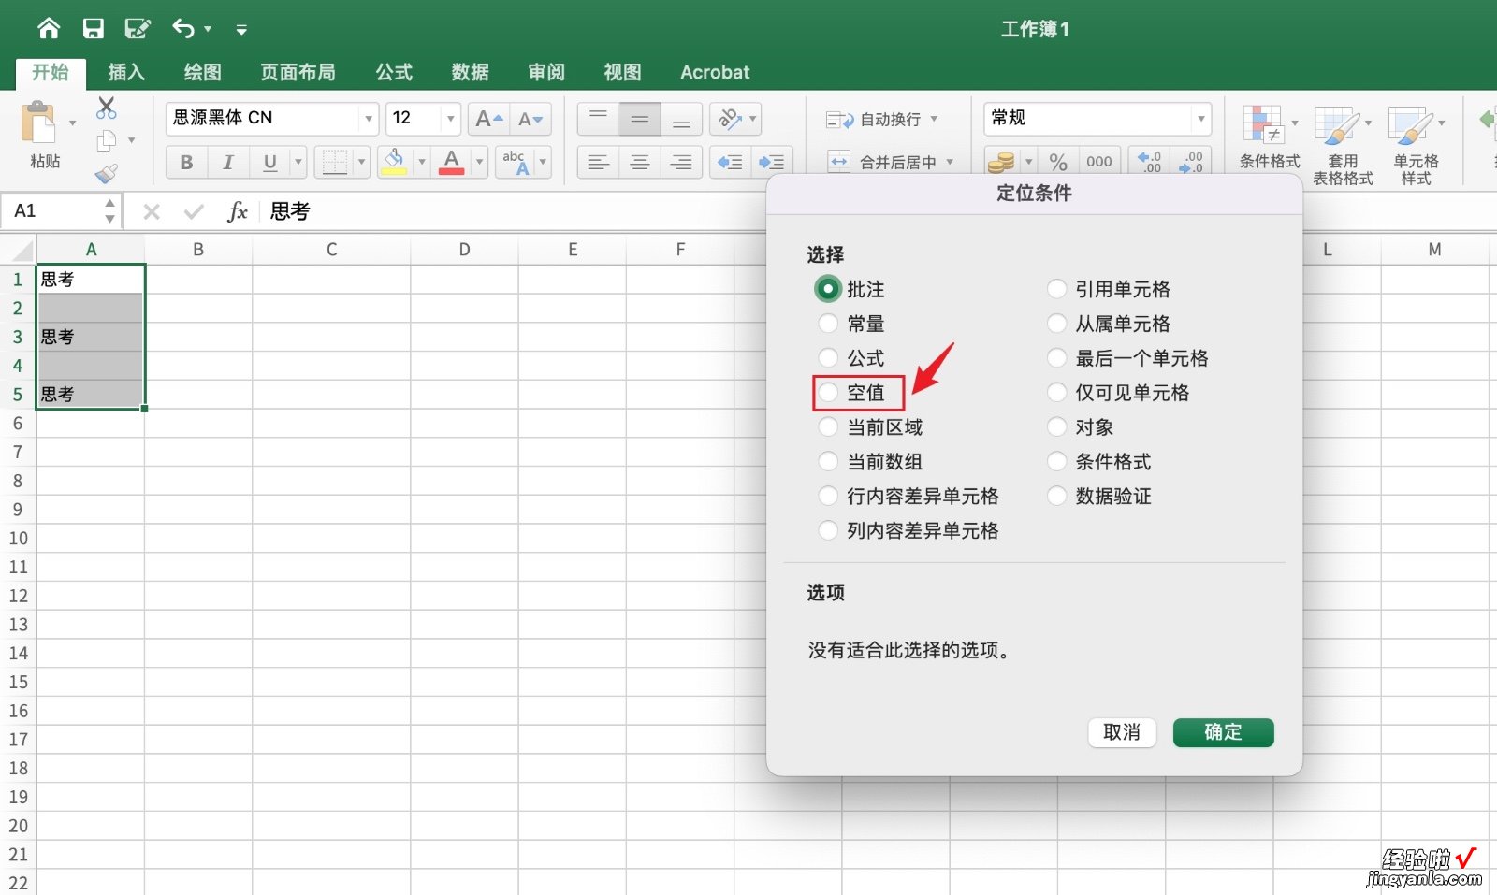The width and height of the screenshot is (1497, 895).
Task: Decrease font size with small A
Action: click(530, 119)
